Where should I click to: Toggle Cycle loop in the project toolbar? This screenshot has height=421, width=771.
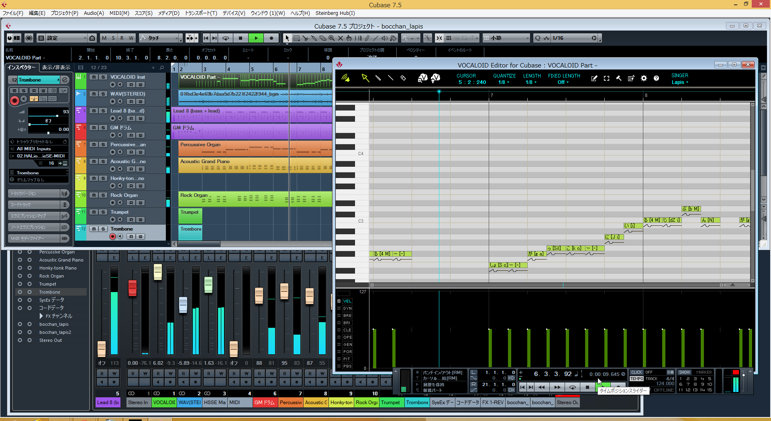(x=226, y=38)
